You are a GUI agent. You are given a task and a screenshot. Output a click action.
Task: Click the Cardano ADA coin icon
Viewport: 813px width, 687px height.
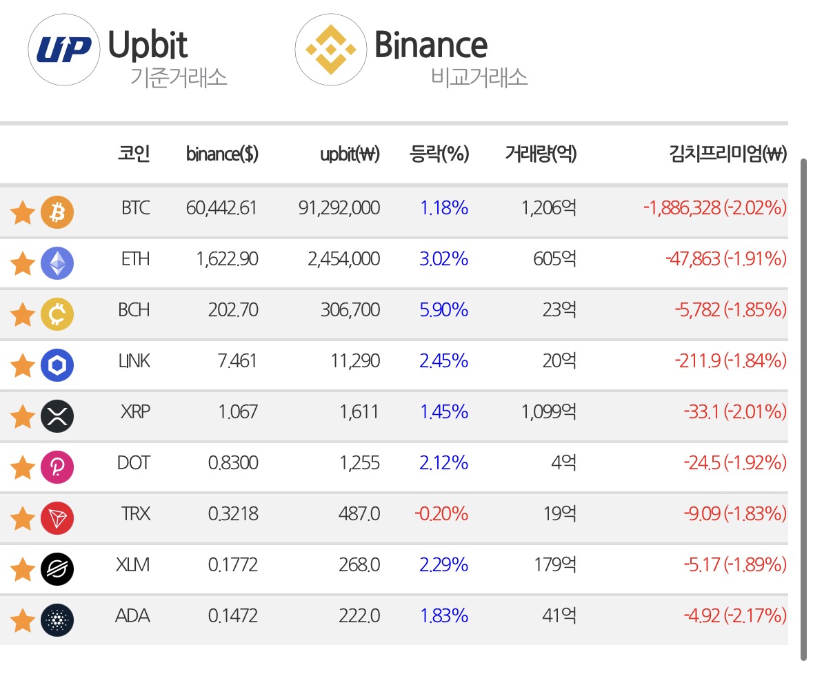click(x=57, y=620)
